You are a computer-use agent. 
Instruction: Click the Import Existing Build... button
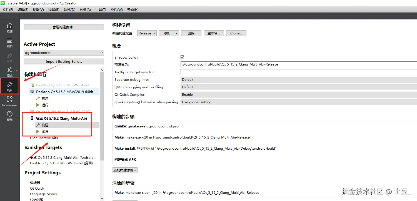click(64, 61)
